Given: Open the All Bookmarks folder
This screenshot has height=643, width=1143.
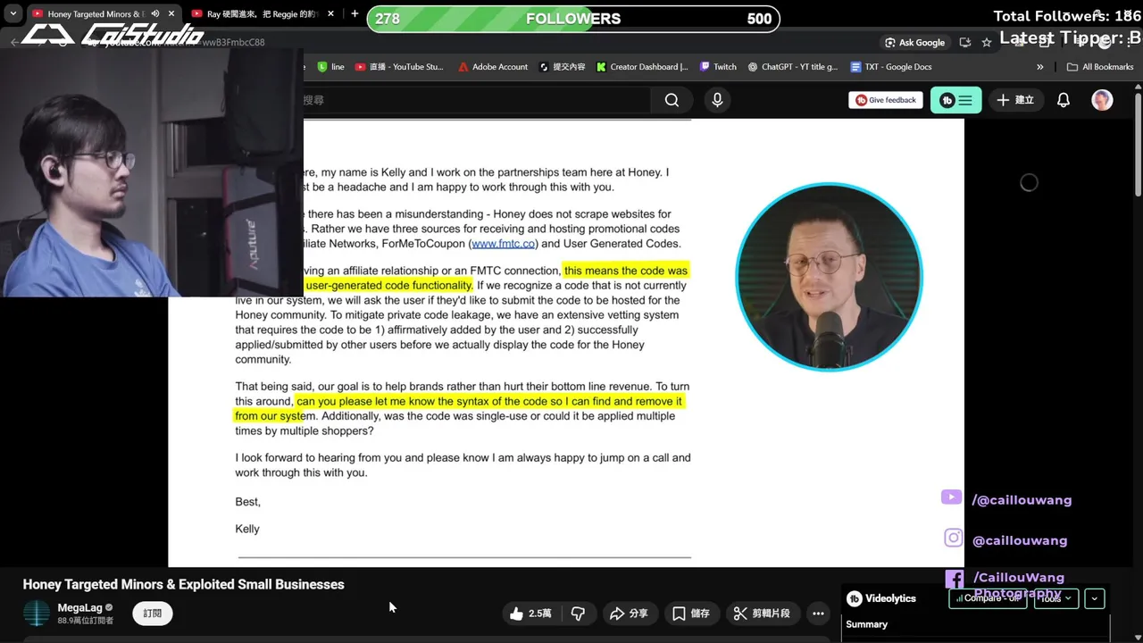Looking at the screenshot, I should tap(1099, 67).
